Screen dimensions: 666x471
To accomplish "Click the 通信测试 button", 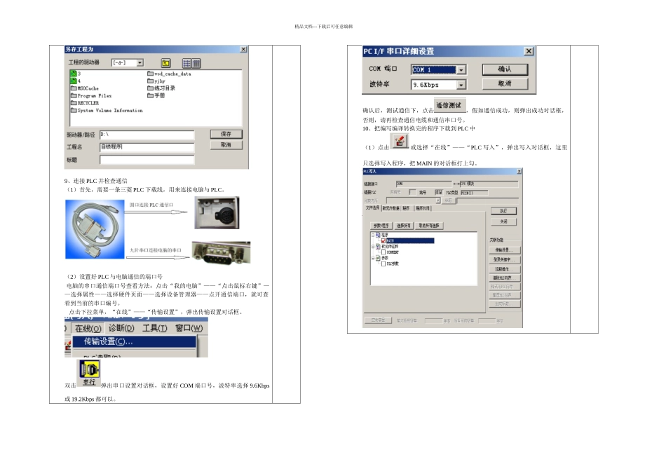I will click(x=449, y=105).
